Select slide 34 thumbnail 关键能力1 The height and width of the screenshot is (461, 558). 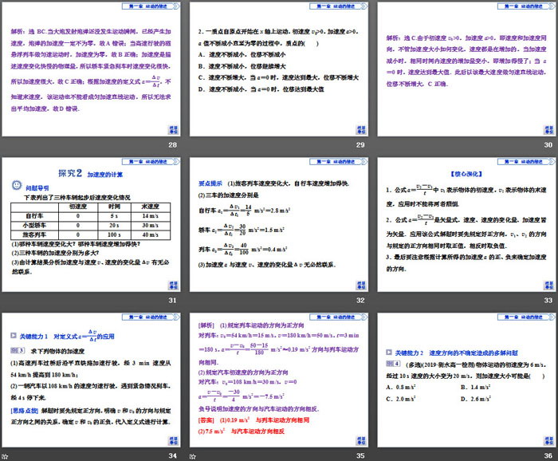pyautogui.click(x=91, y=380)
